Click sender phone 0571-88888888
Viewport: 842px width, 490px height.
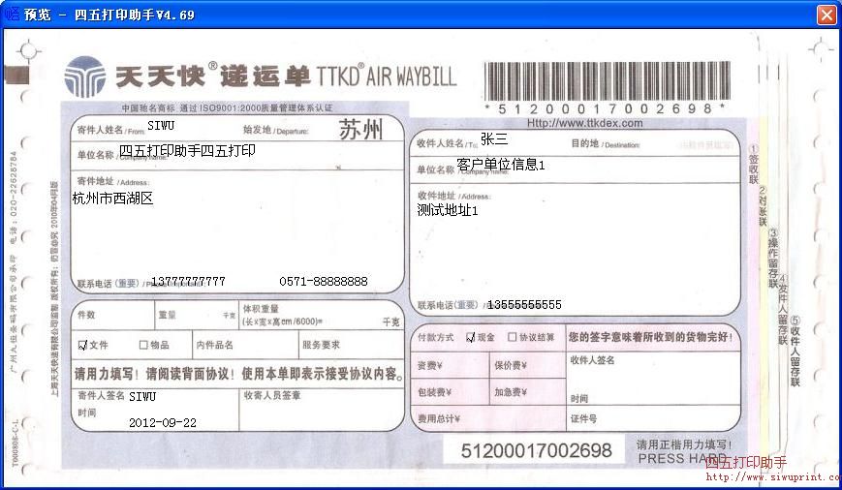pyautogui.click(x=324, y=281)
